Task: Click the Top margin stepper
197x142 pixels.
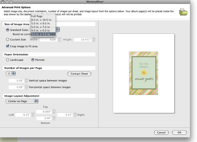Action: coord(54,112)
